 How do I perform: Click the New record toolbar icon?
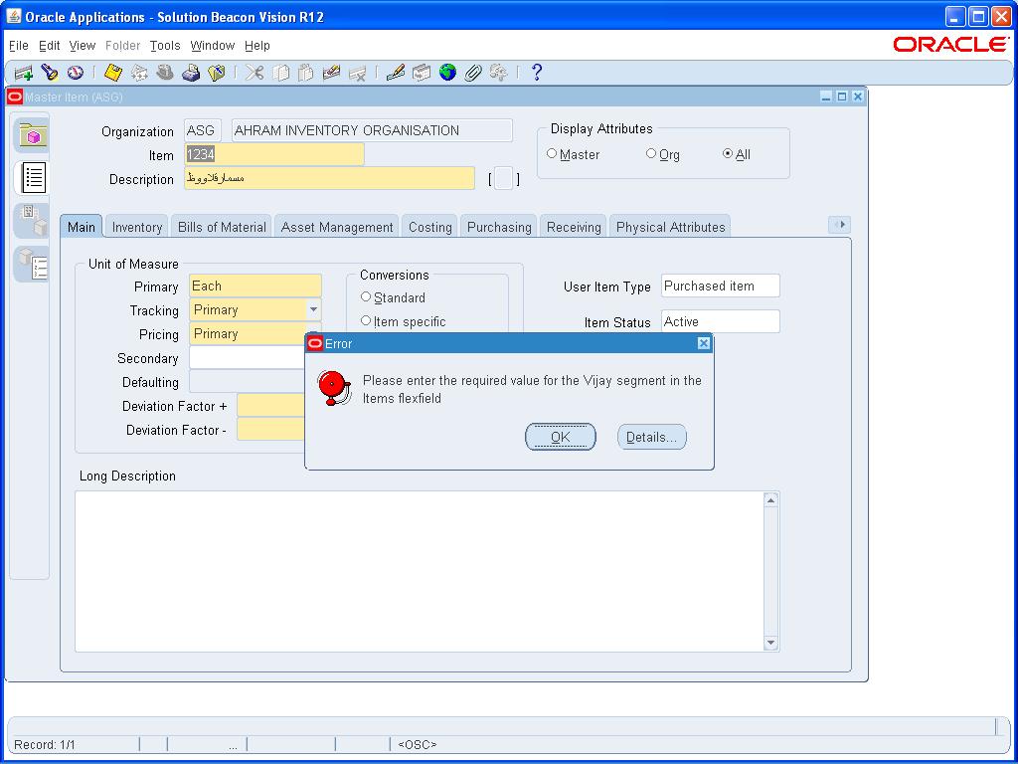[x=23, y=73]
